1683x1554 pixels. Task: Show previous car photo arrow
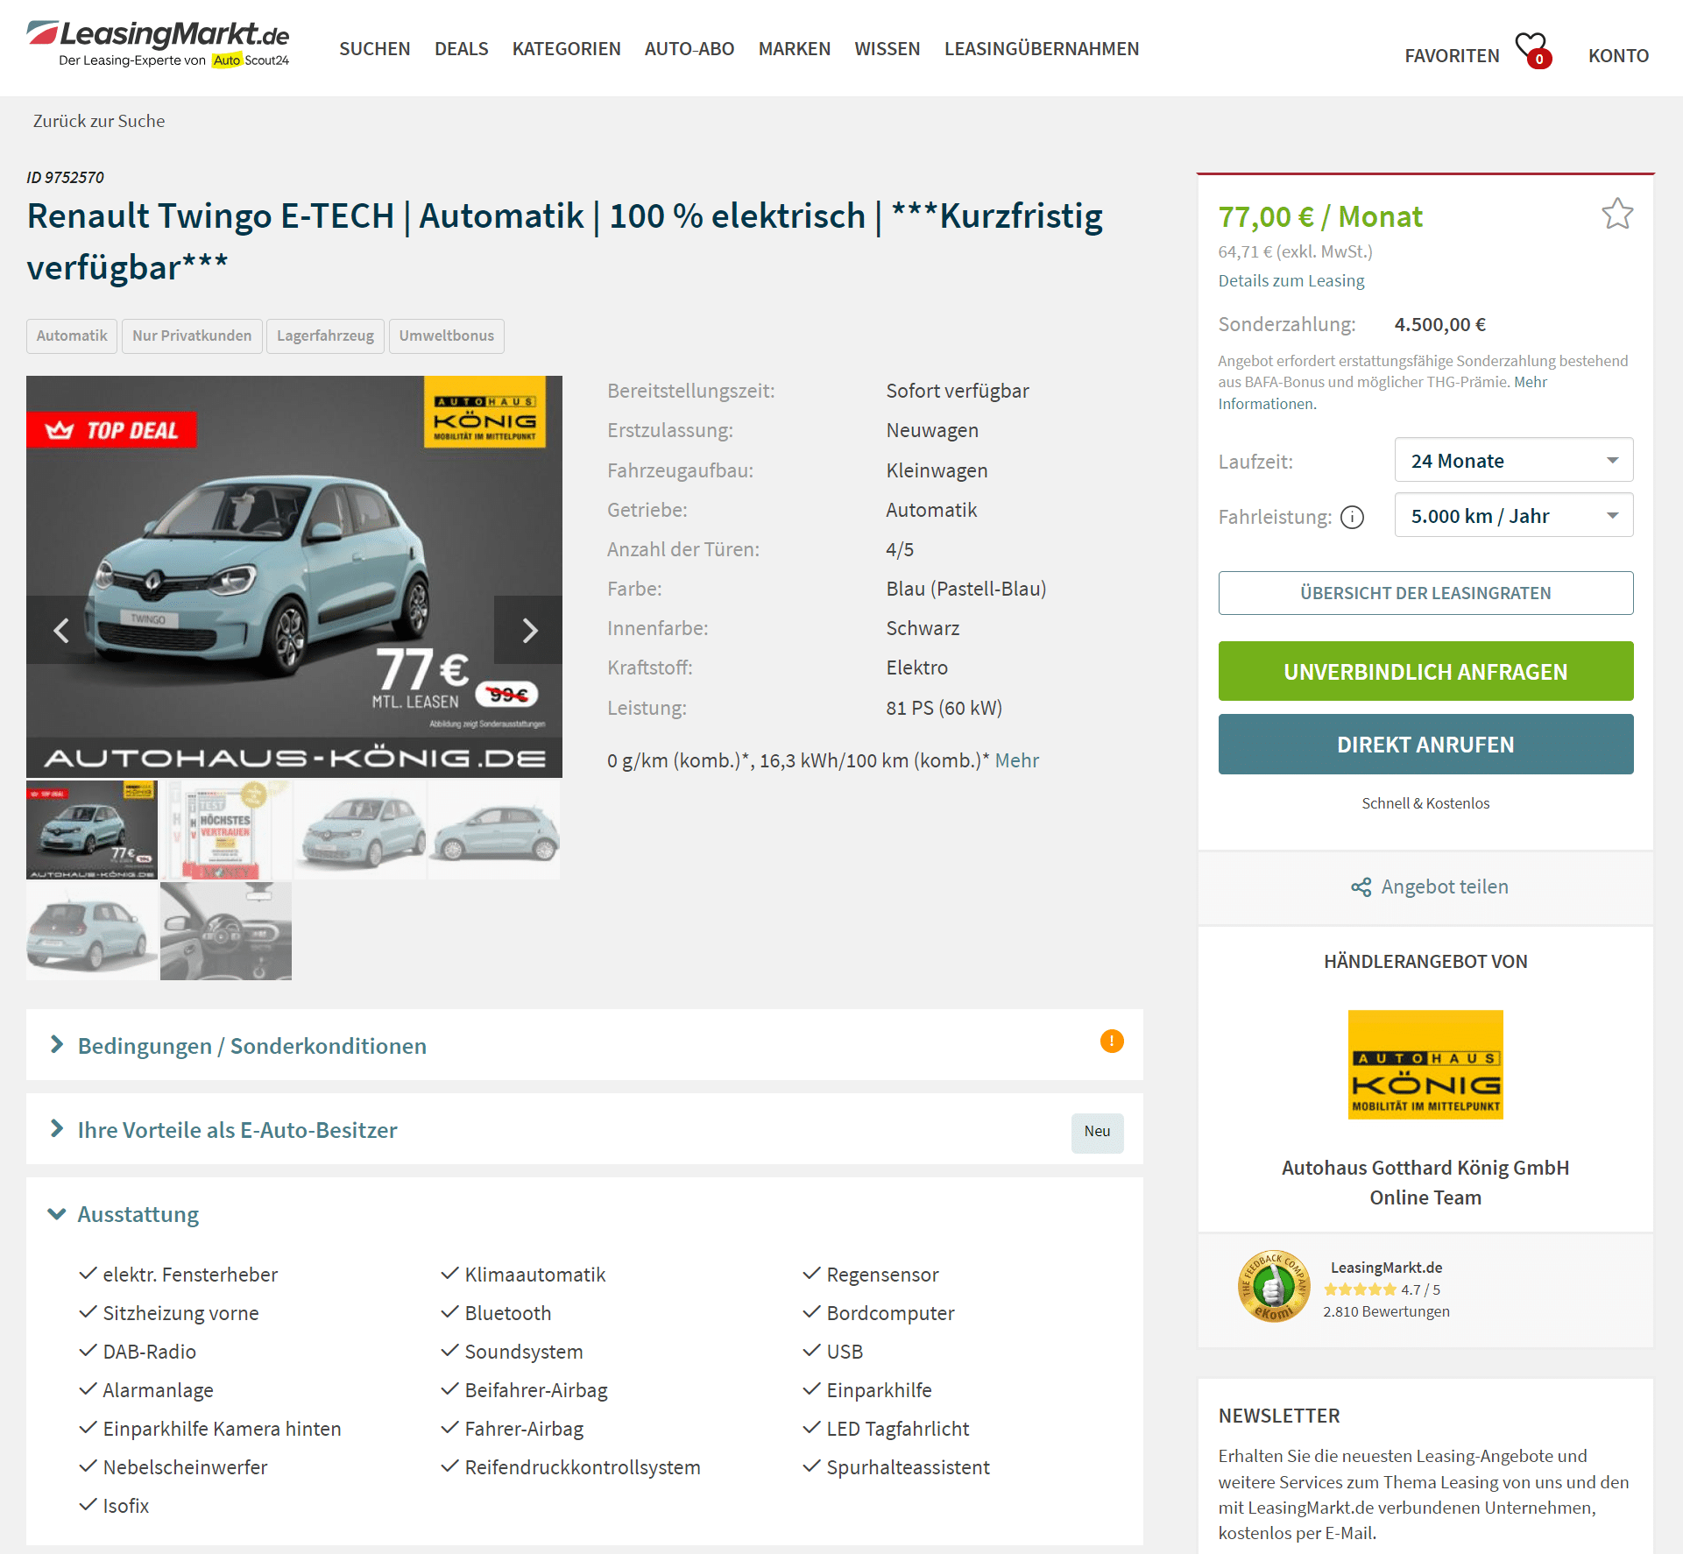(x=60, y=630)
